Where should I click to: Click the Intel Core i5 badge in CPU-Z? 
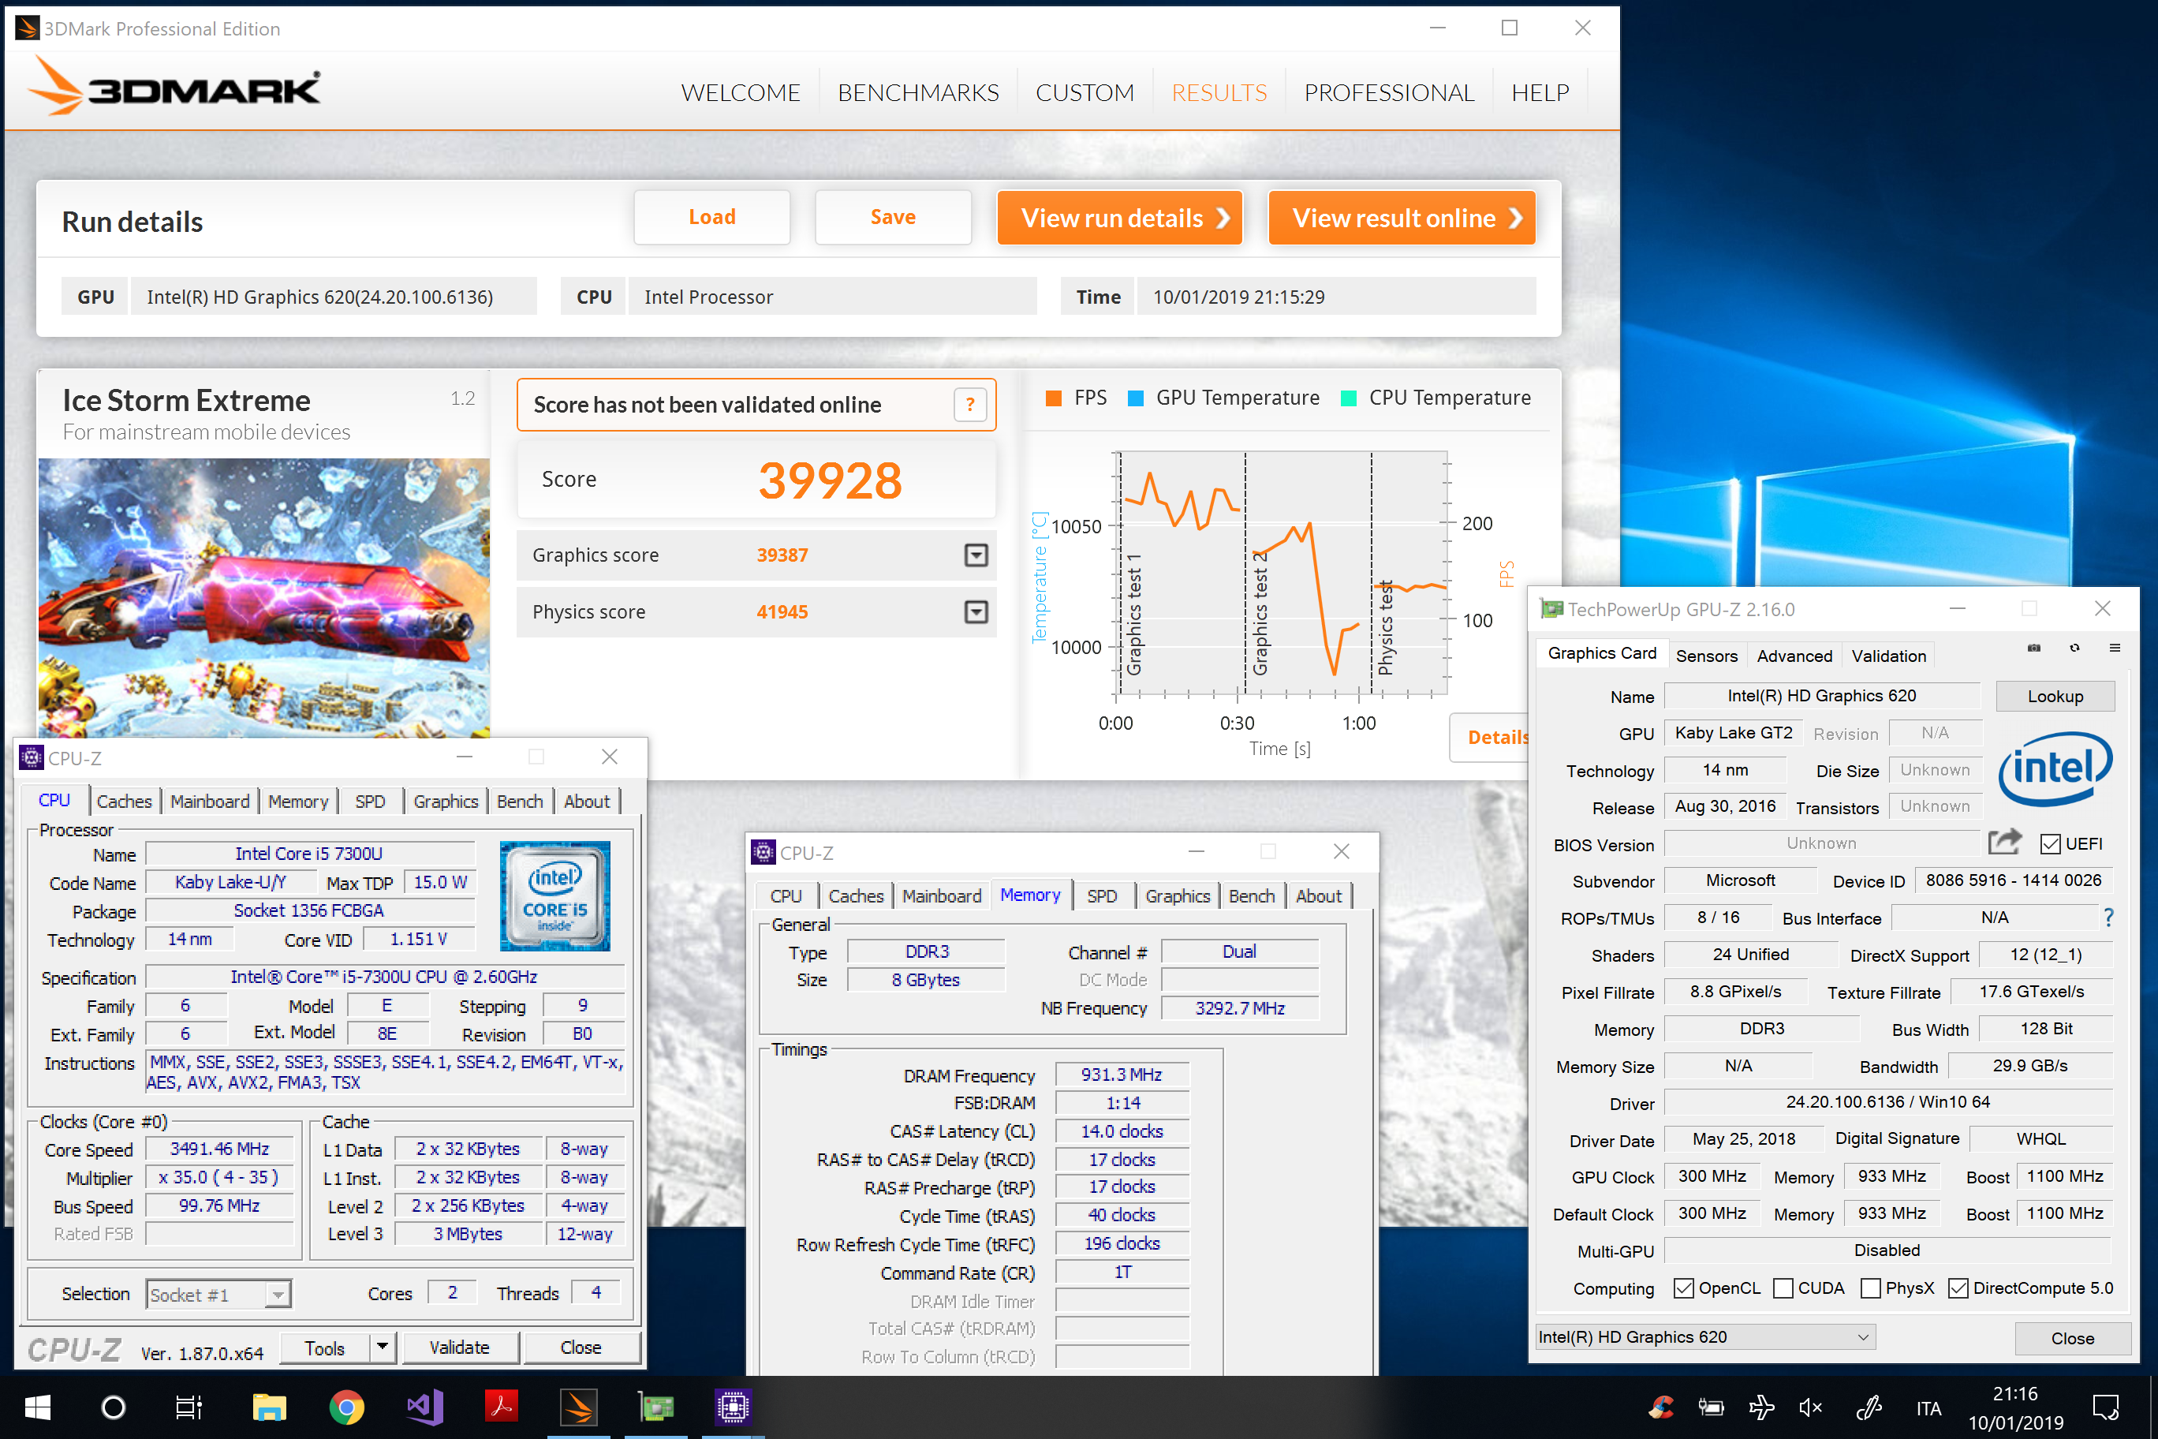(x=554, y=895)
